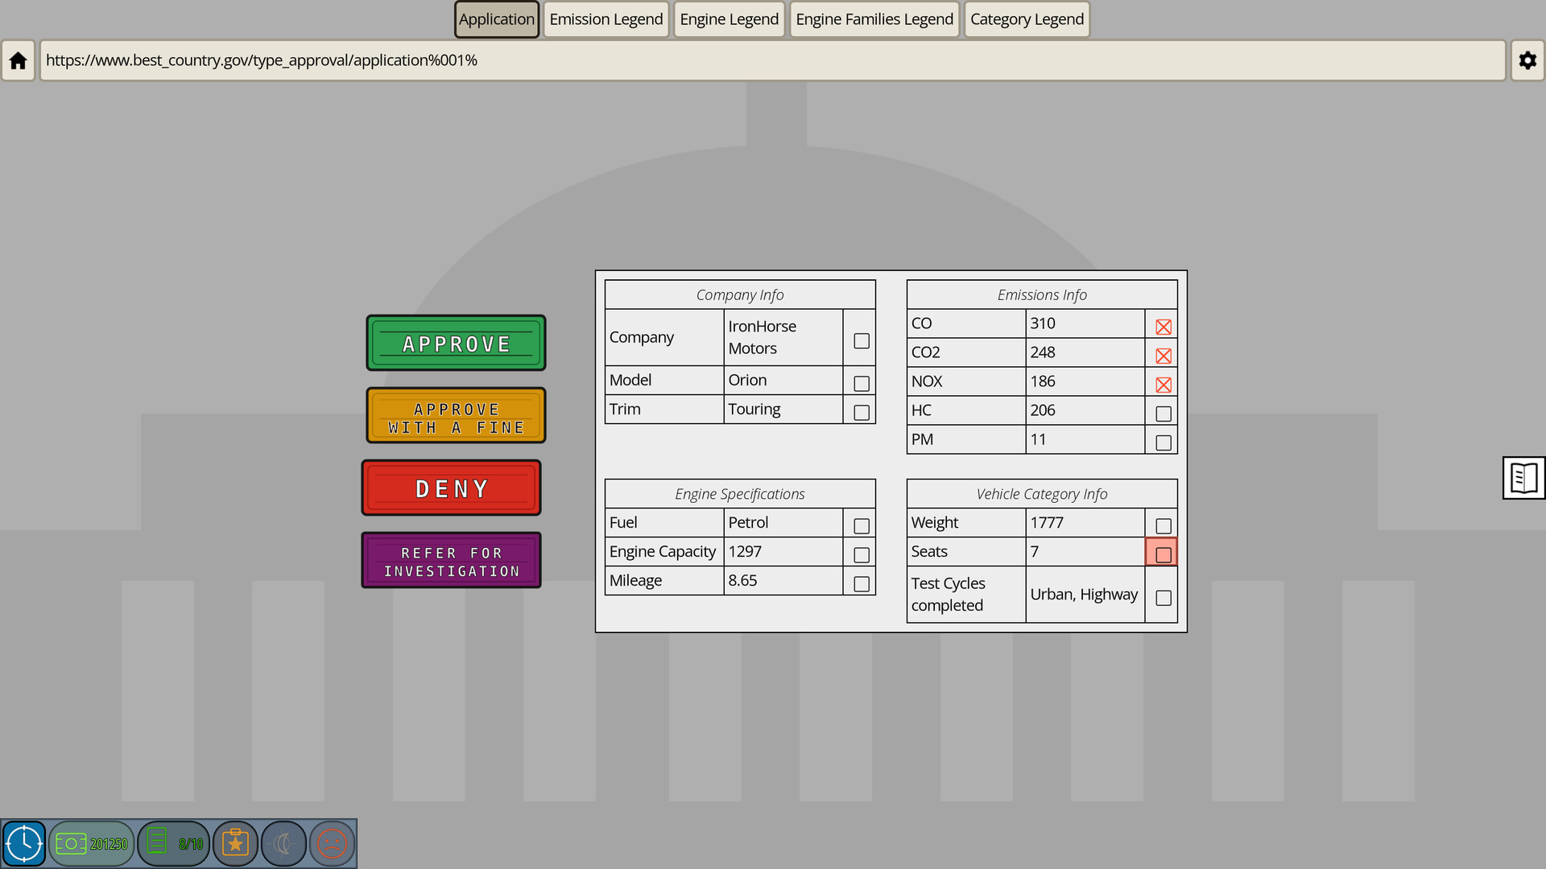Click the URL address bar
1546x869 pixels.
pos(771,60)
